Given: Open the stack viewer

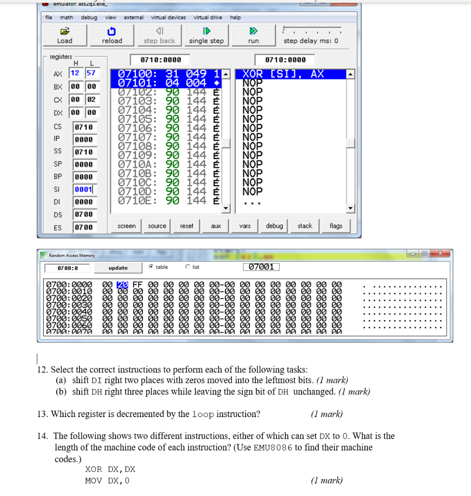Looking at the screenshot, I should coord(304,226).
